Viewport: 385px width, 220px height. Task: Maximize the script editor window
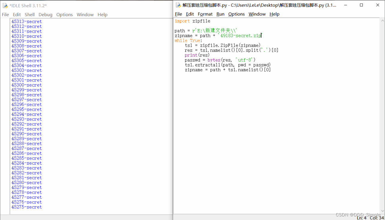coord(361,5)
